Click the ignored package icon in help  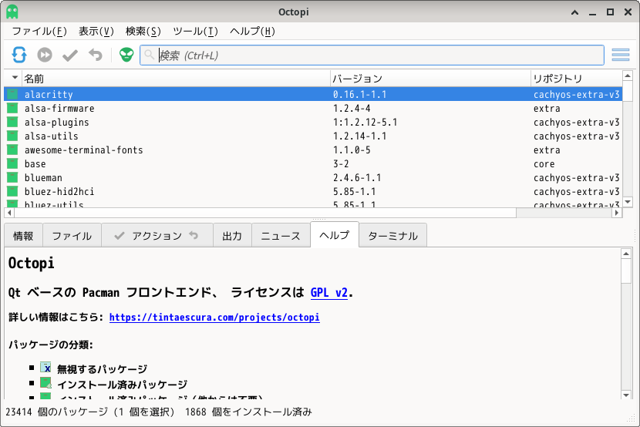(x=45, y=368)
